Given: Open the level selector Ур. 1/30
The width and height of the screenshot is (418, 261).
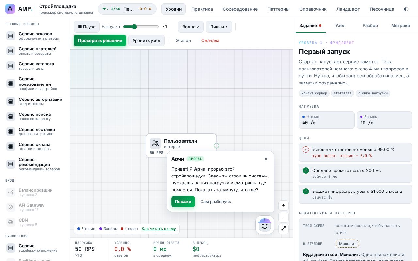Looking at the screenshot, I should pyautogui.click(x=127, y=9).
